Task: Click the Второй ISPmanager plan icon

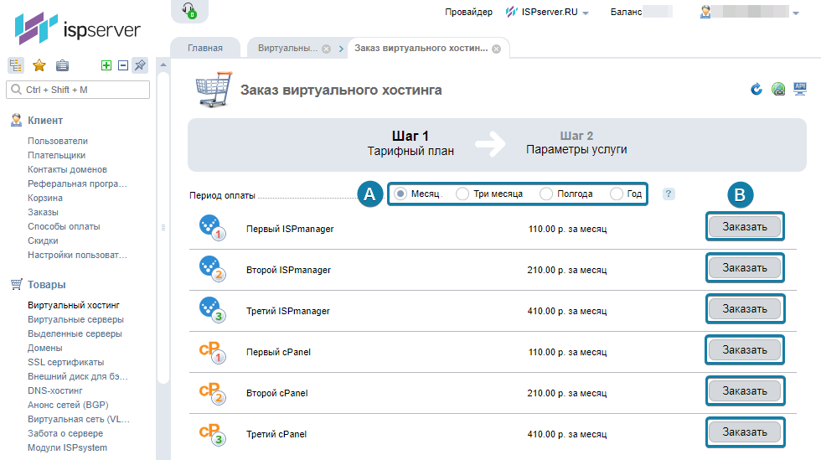Action: pos(212,269)
